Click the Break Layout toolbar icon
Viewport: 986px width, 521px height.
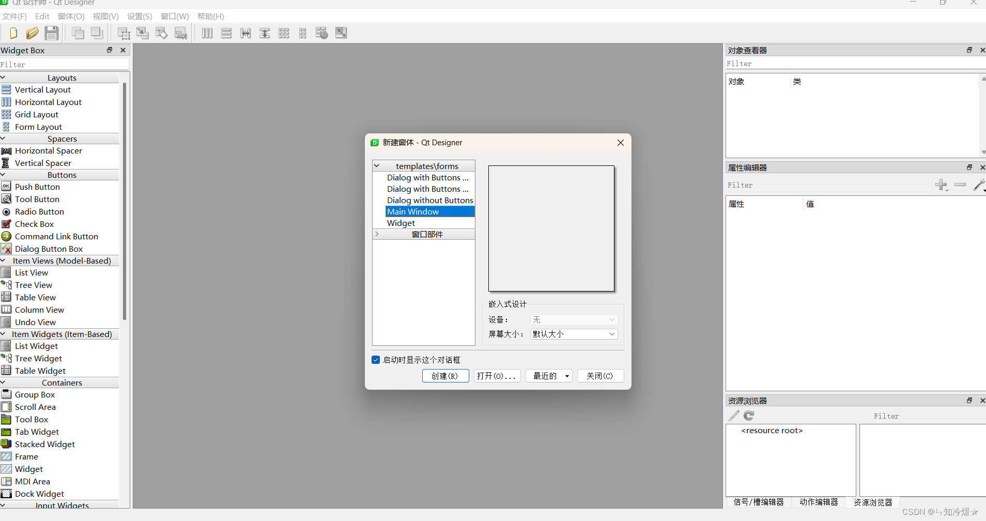click(x=321, y=33)
